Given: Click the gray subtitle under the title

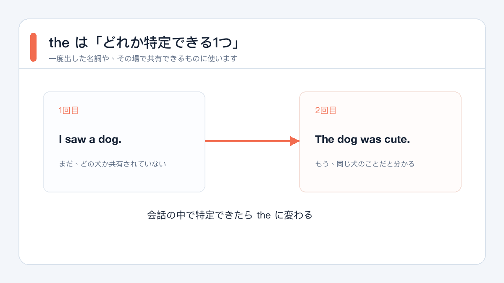Looking at the screenshot, I should coord(143,59).
